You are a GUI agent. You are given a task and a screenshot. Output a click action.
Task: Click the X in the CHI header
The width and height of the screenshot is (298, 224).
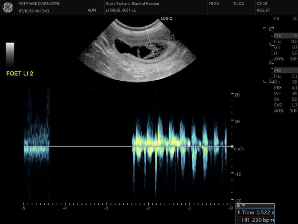click(296, 36)
